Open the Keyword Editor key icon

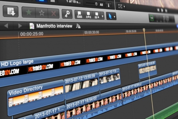[67, 14]
